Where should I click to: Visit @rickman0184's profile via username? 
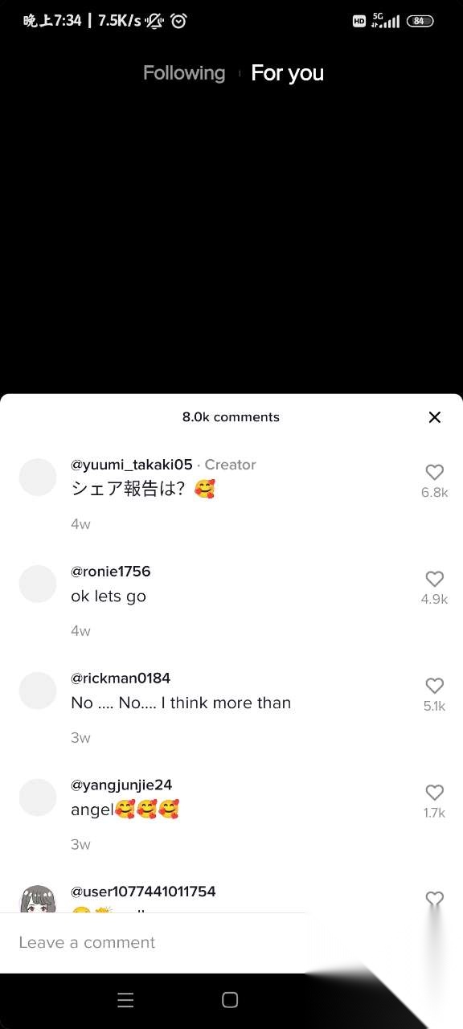click(121, 678)
